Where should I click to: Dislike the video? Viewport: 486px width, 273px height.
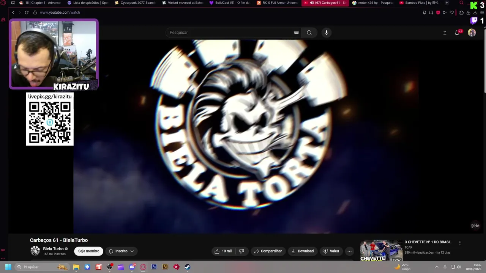point(241,251)
